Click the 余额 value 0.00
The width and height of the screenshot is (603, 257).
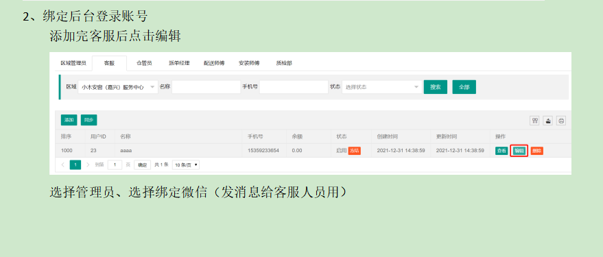click(297, 151)
